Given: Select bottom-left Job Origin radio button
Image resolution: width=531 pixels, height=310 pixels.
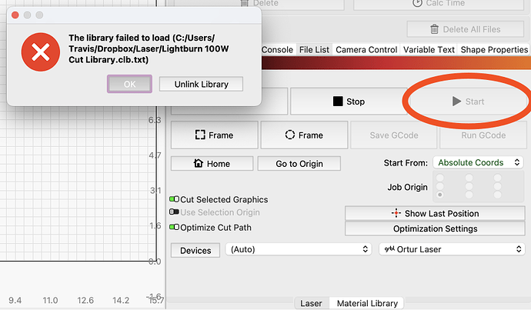Looking at the screenshot, I should [440, 195].
